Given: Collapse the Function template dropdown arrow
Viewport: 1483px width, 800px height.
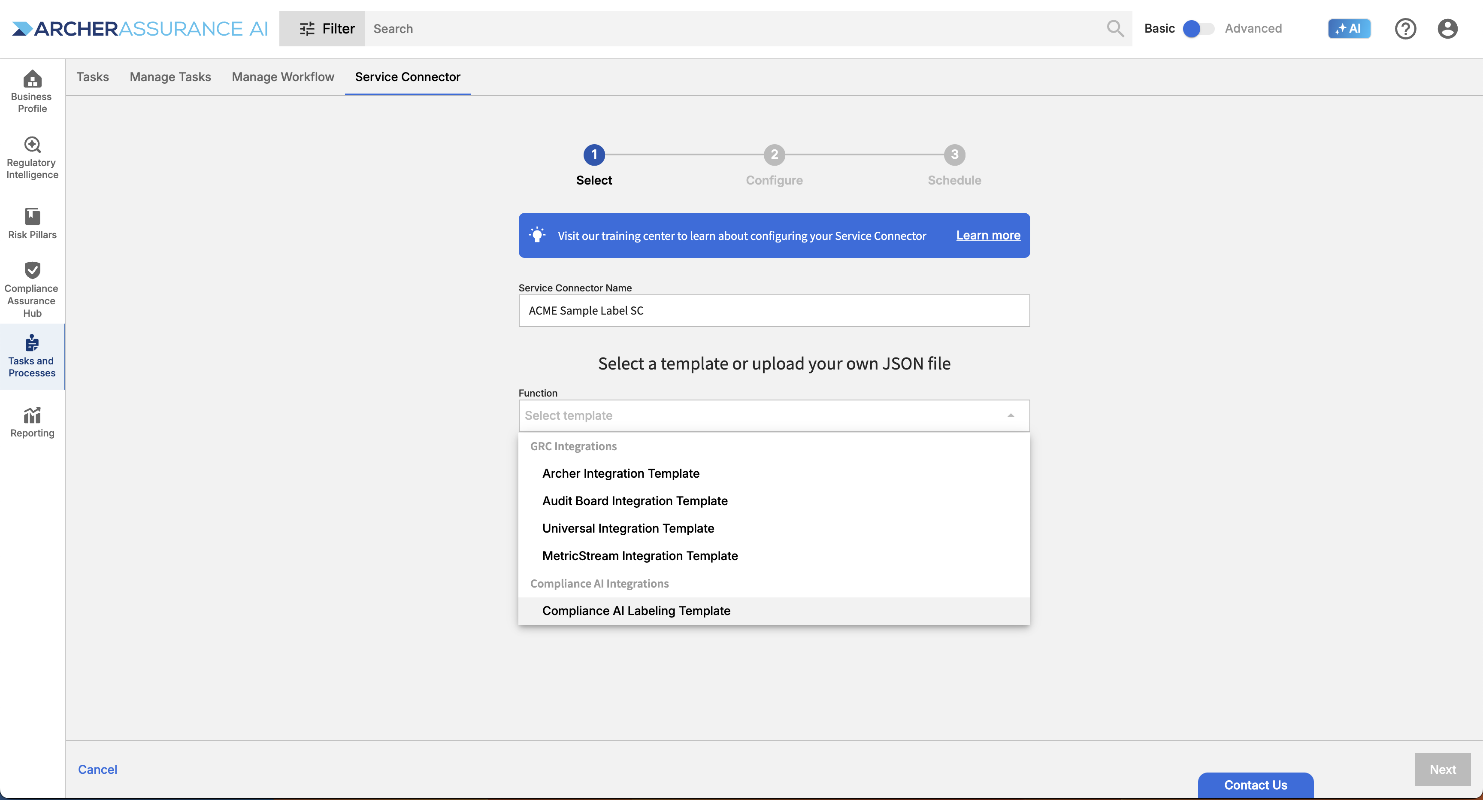Looking at the screenshot, I should 1011,415.
